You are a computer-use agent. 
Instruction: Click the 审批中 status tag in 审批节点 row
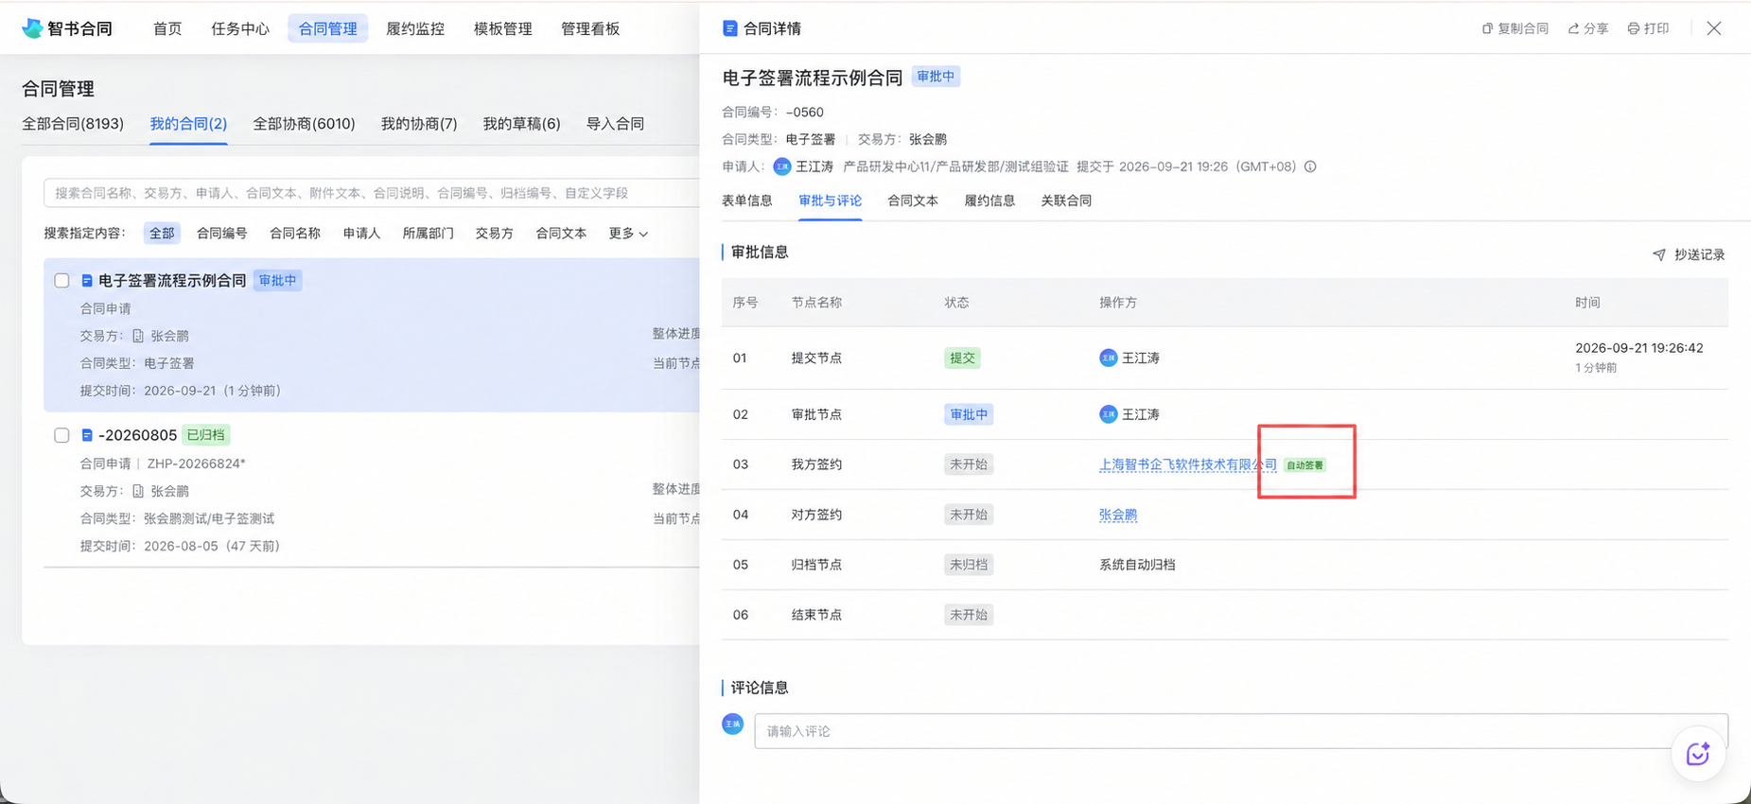969,414
